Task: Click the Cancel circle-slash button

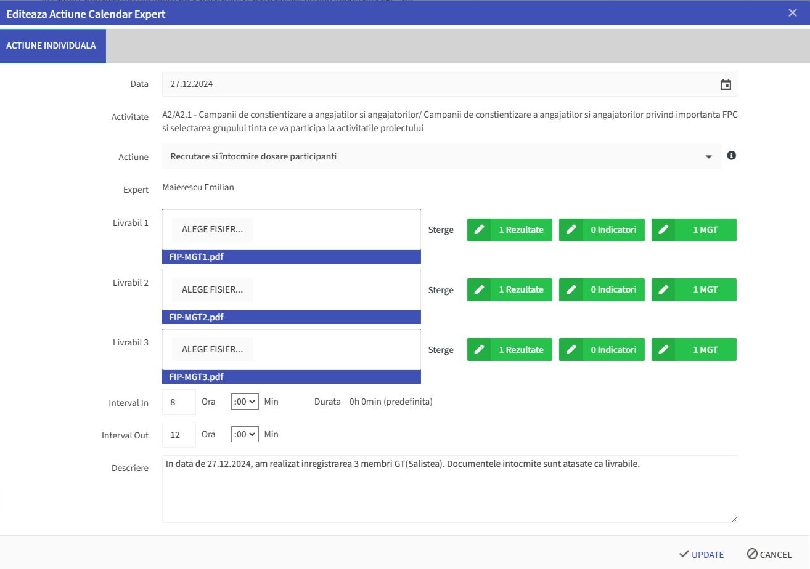Action: click(x=769, y=554)
